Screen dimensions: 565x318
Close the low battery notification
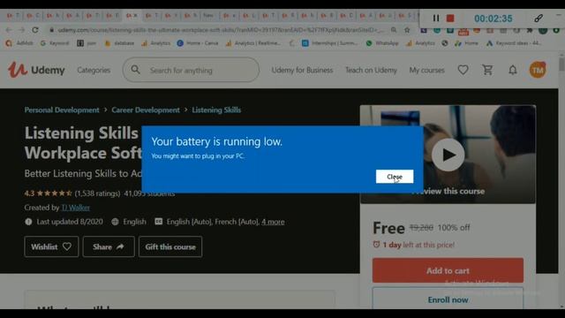(395, 177)
